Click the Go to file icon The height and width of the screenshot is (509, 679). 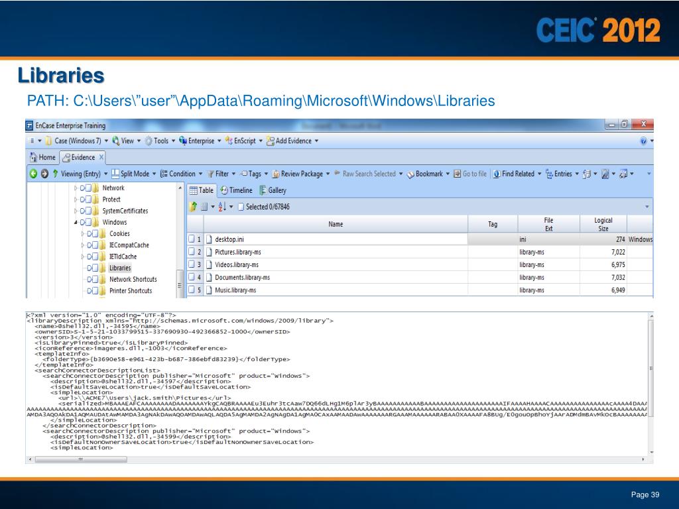point(458,174)
